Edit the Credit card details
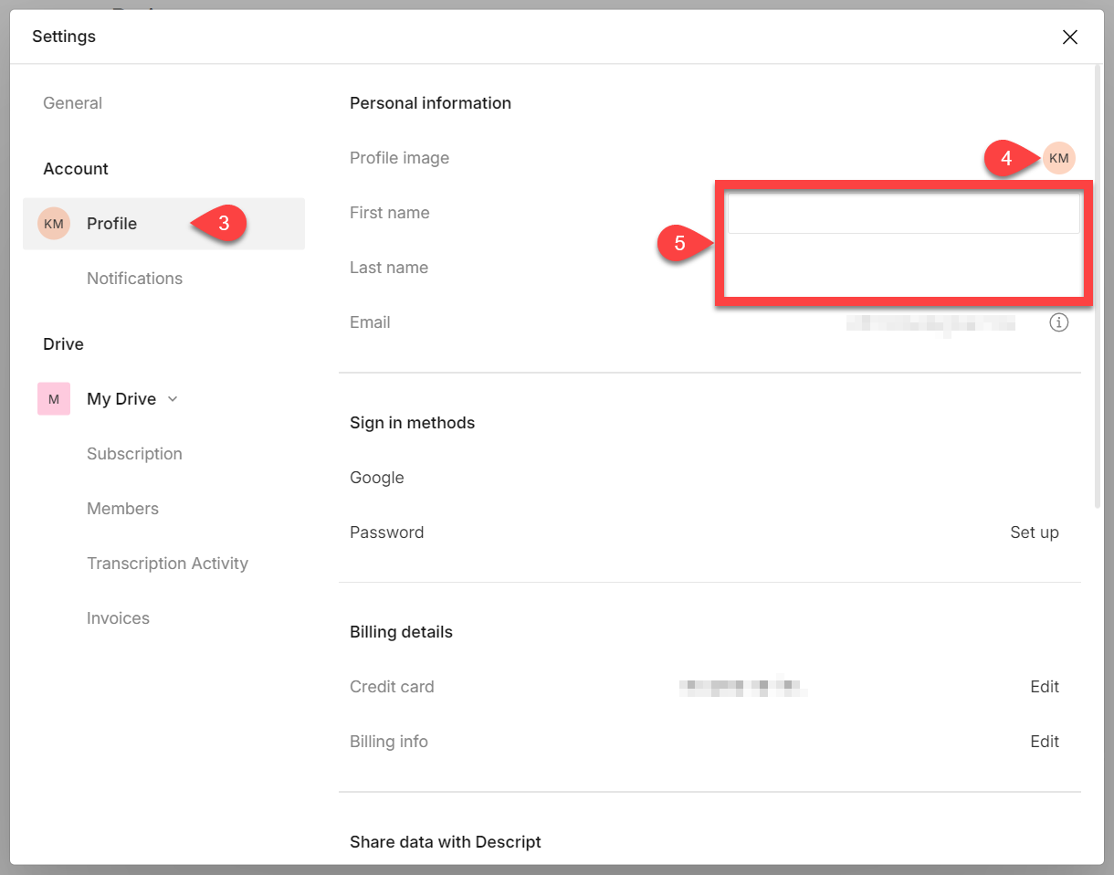Image resolution: width=1114 pixels, height=875 pixels. [x=1044, y=687]
